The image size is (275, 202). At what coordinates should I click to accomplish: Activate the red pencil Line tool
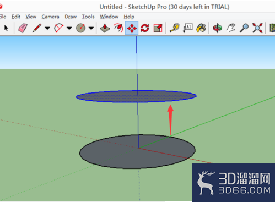click(36, 28)
